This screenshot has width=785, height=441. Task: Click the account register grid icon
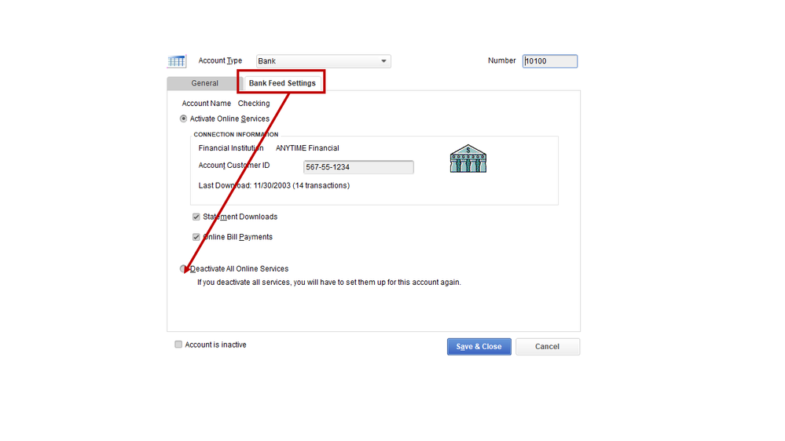click(x=176, y=61)
